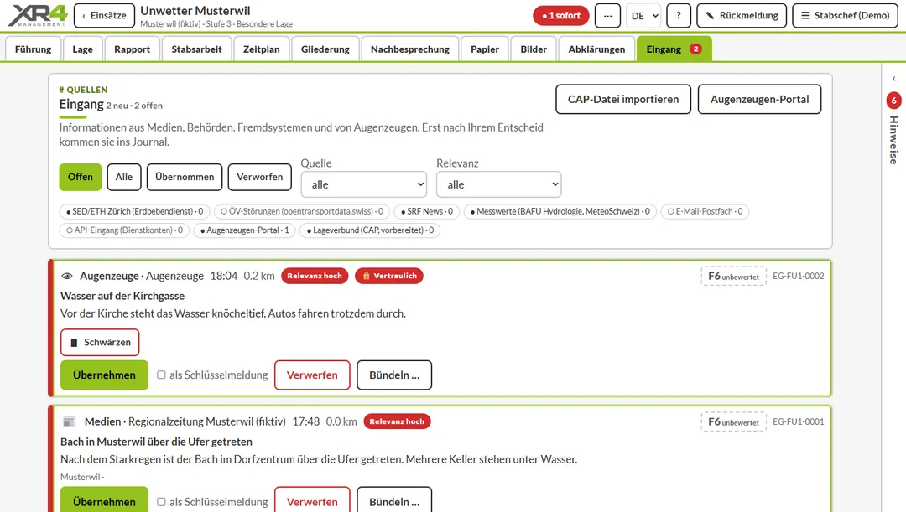Open the Quelle dropdown

[x=364, y=184]
